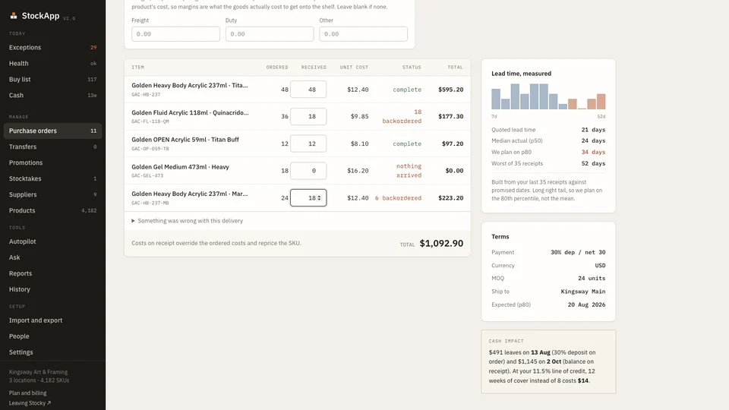This screenshot has width=729, height=410.
Task: Go to the Buy list
Action: [x=52, y=79]
